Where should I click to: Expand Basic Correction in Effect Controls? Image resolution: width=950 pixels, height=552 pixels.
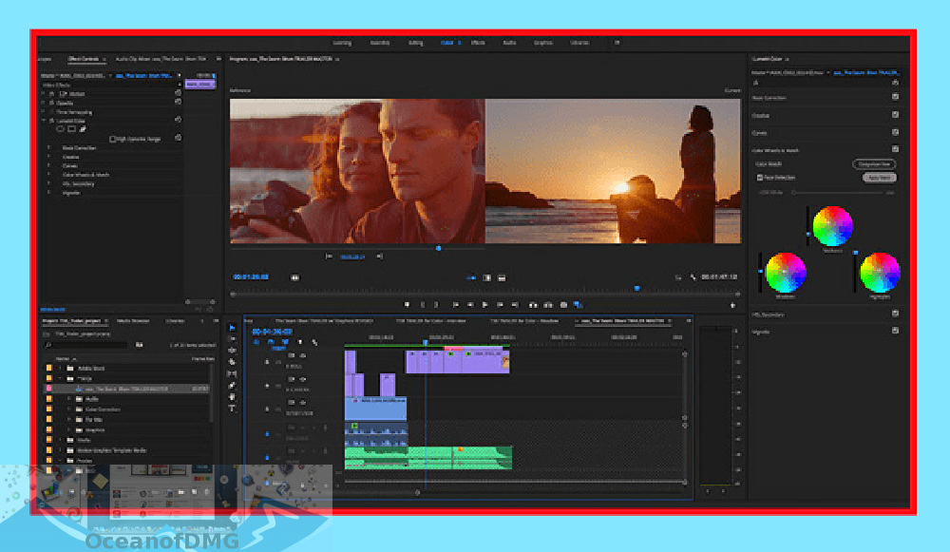pos(49,147)
